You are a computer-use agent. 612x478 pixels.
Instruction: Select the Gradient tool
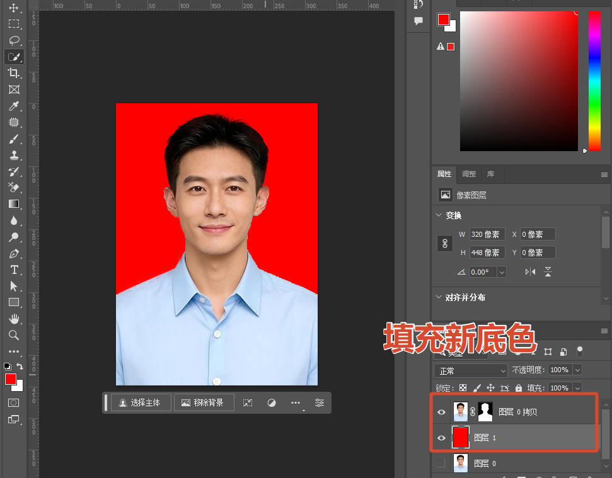tap(14, 204)
